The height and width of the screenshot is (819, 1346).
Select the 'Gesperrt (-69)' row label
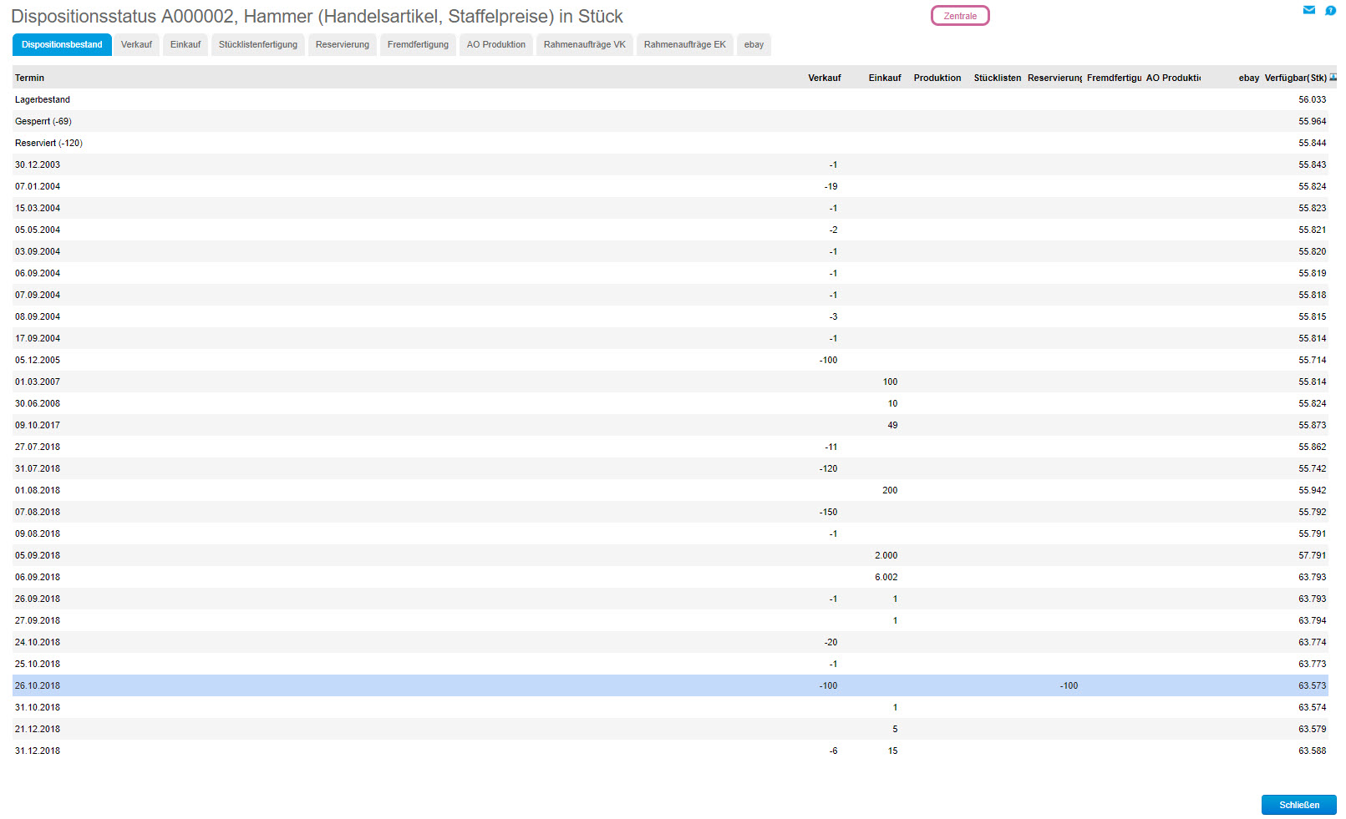point(43,121)
